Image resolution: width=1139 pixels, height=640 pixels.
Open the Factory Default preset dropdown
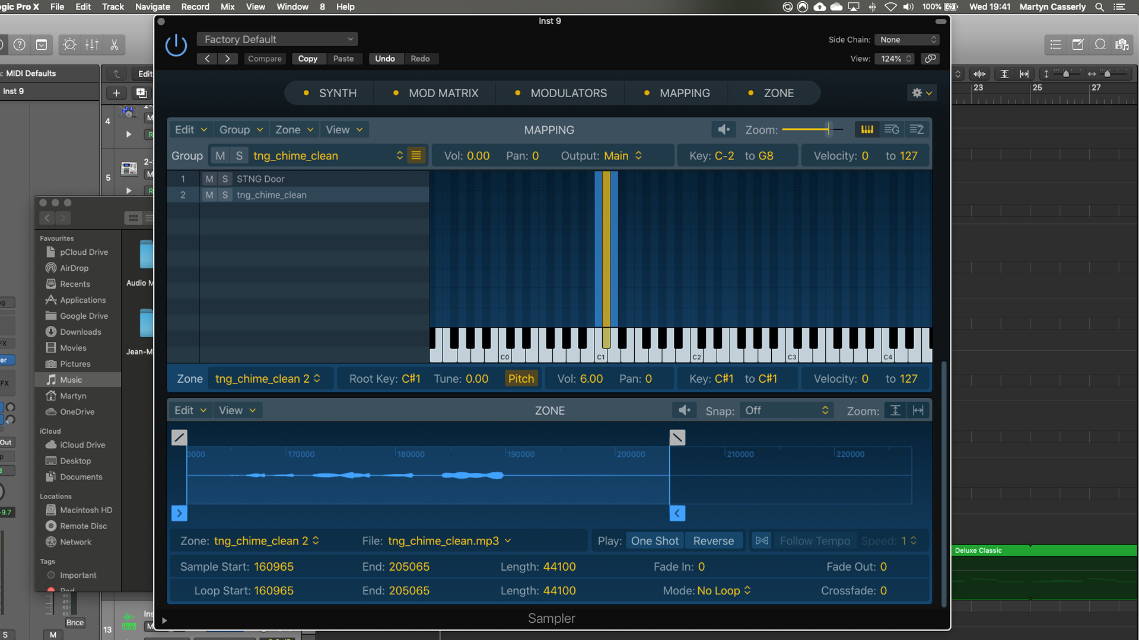[x=278, y=39]
